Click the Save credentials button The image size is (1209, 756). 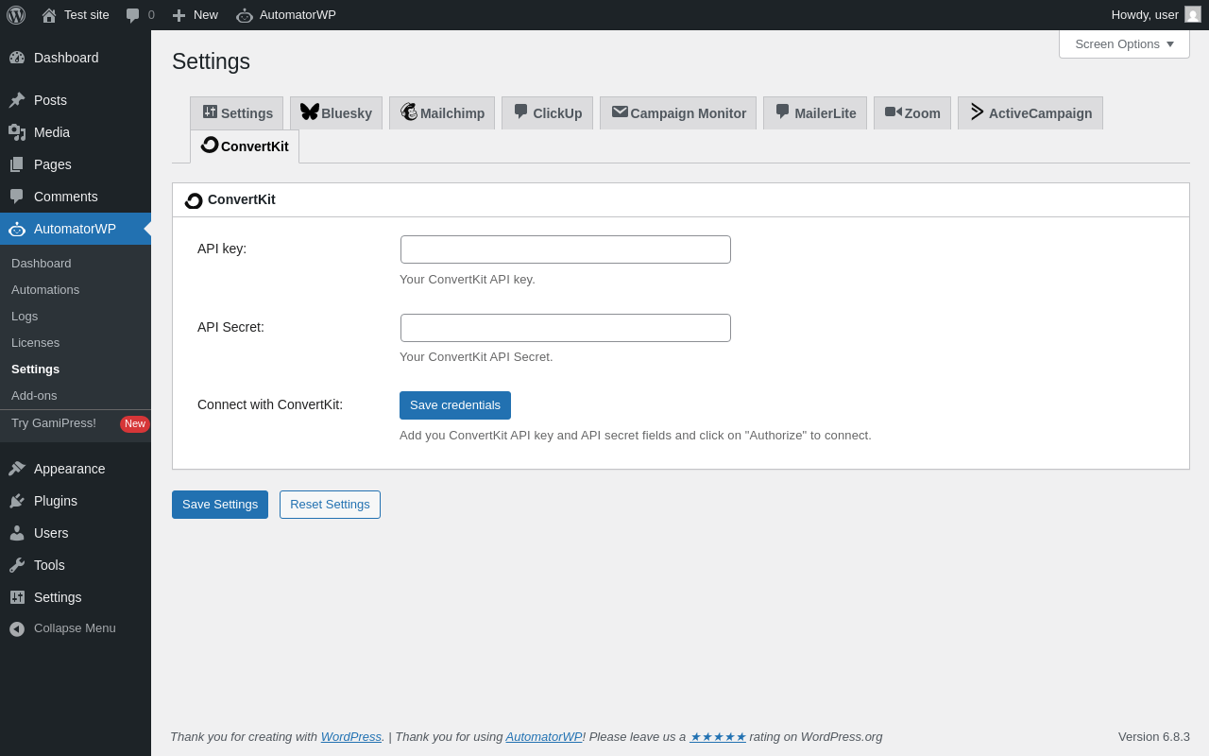(x=455, y=405)
